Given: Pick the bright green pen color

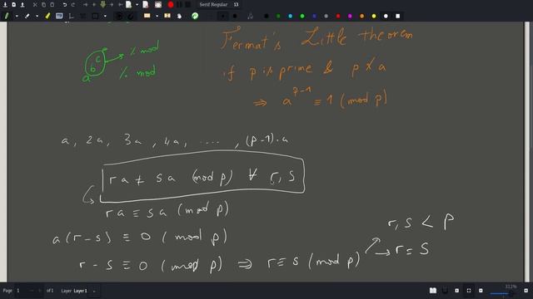Looking at the screenshot, I should click(302, 16).
